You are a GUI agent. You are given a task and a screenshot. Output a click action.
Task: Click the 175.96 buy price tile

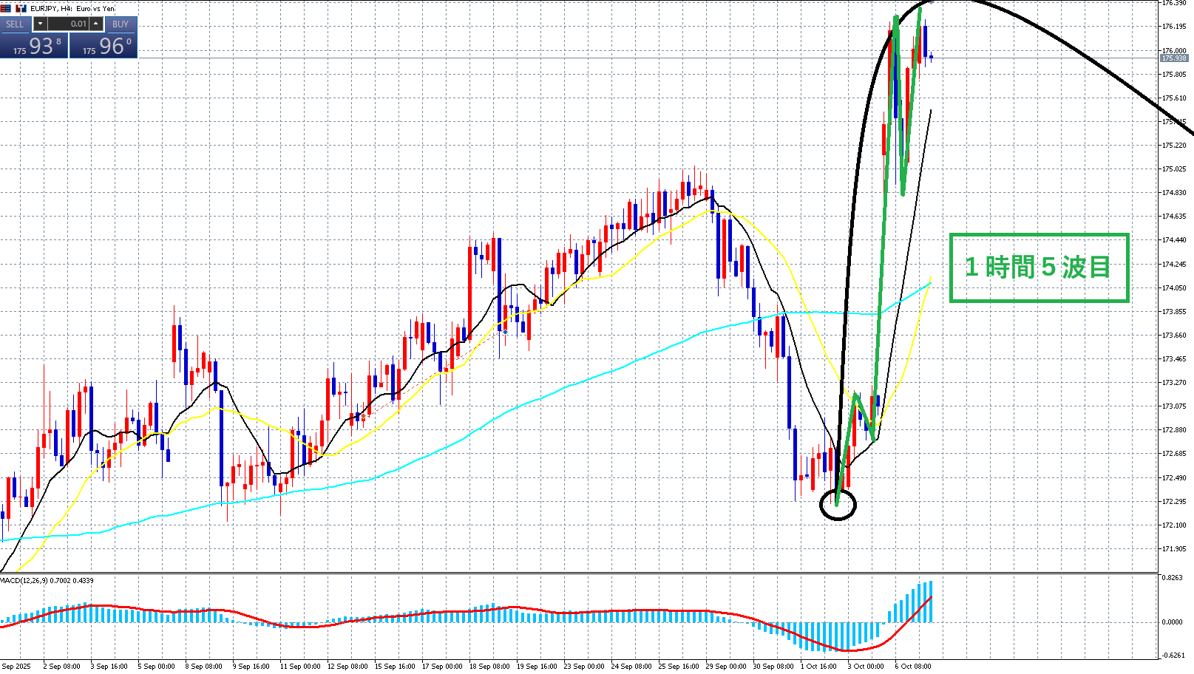click(104, 46)
